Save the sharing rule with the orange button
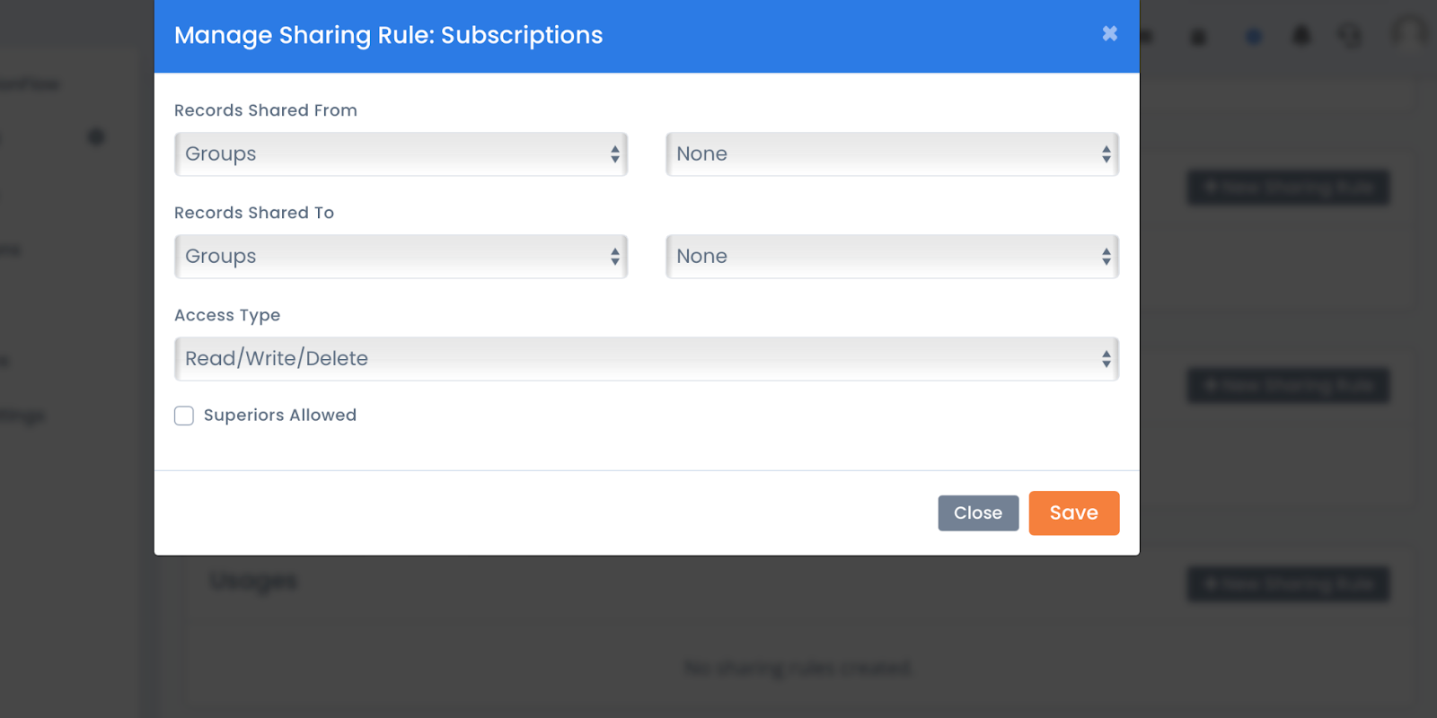 tap(1074, 513)
